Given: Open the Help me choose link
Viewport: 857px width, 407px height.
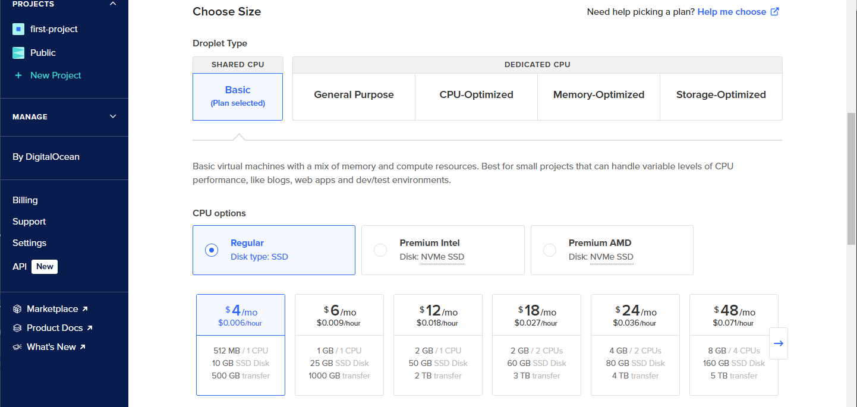Looking at the screenshot, I should coord(732,12).
